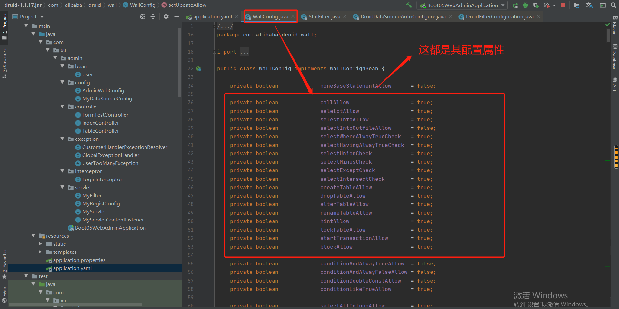Collapse the controlle package
Screen dimensions: 619x309
pos(63,107)
